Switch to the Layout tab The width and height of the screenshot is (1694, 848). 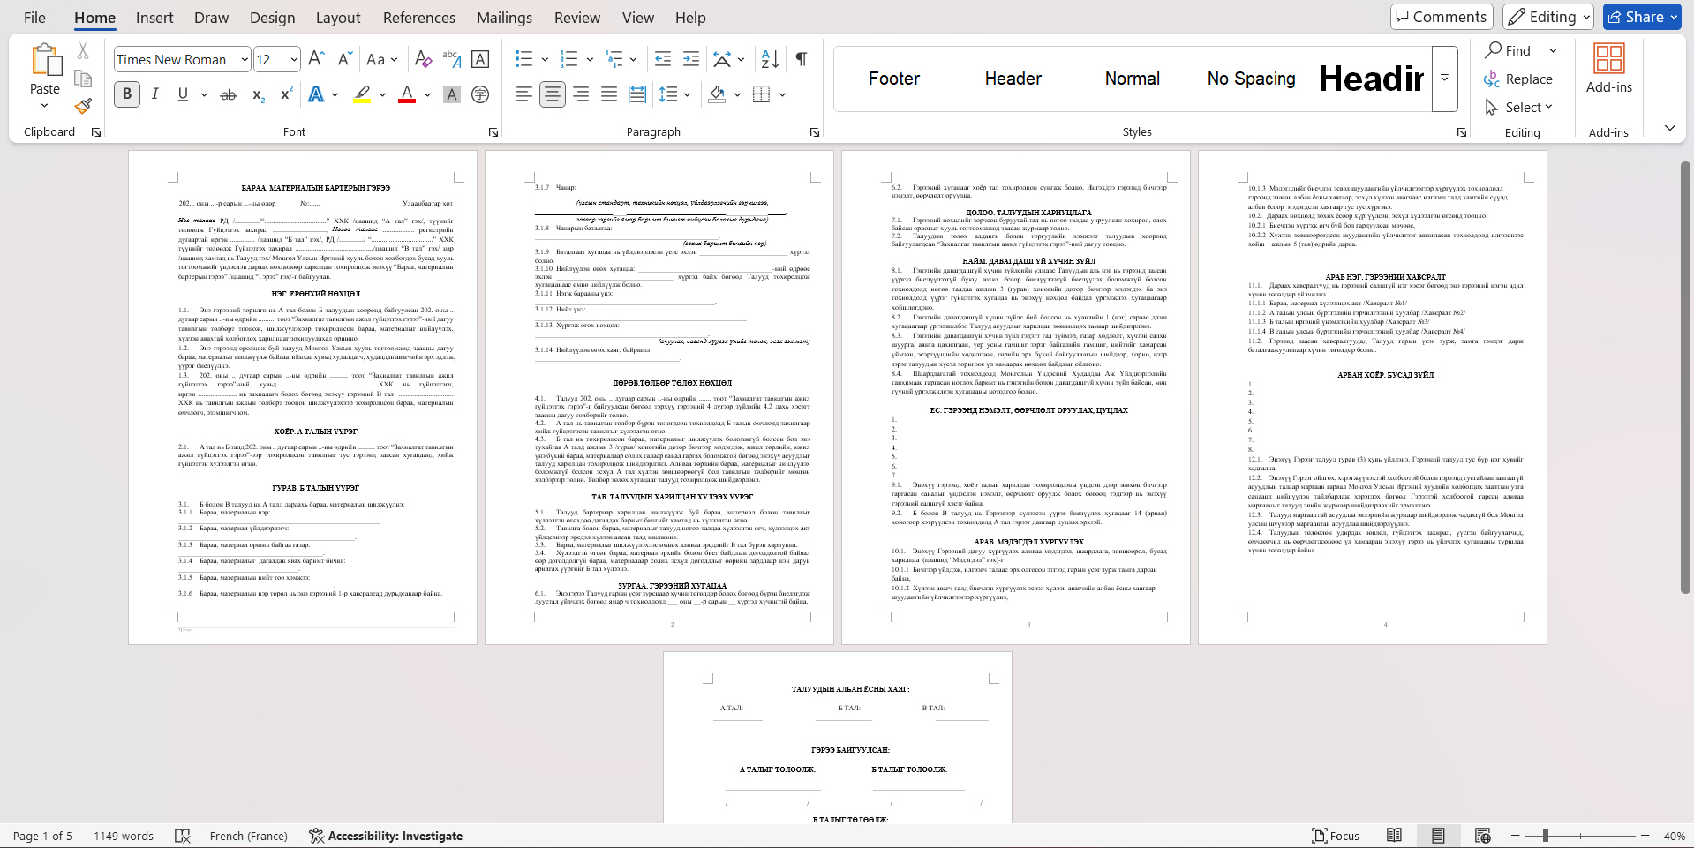coord(338,18)
